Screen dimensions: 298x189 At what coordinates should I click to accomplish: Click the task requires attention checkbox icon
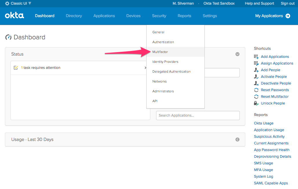point(16,68)
